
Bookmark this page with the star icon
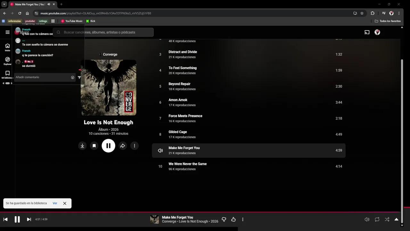tap(362, 13)
